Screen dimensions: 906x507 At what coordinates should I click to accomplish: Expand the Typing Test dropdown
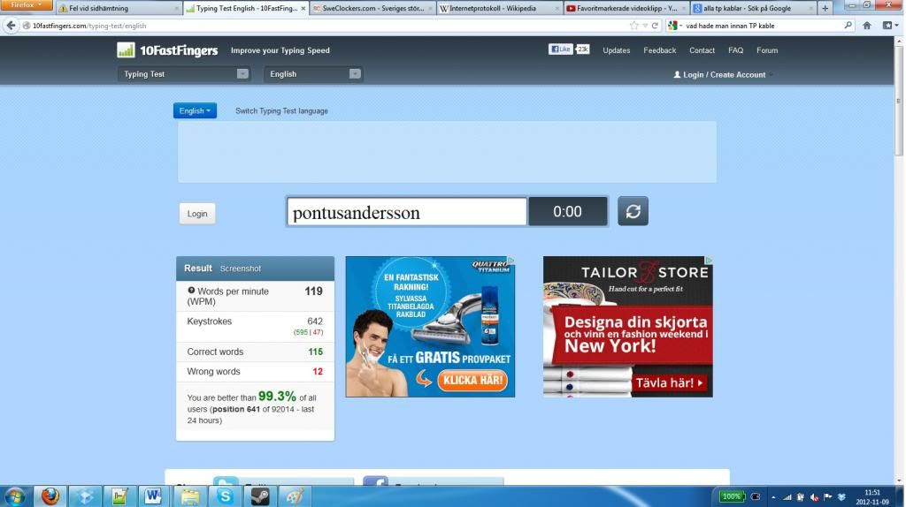pos(184,74)
